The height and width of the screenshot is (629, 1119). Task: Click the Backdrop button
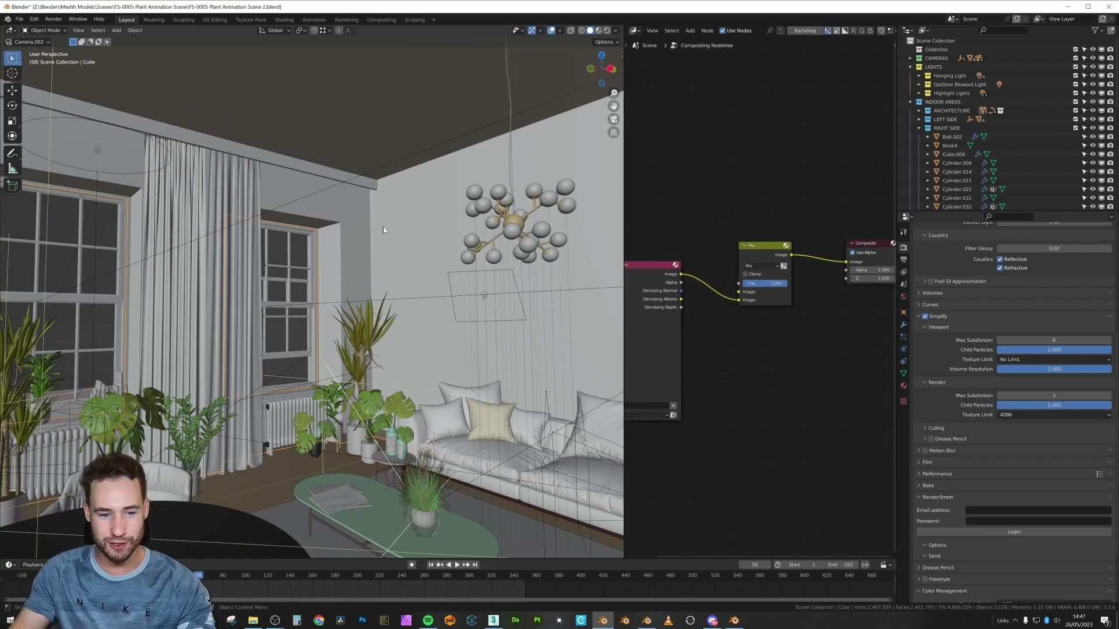[x=805, y=31]
